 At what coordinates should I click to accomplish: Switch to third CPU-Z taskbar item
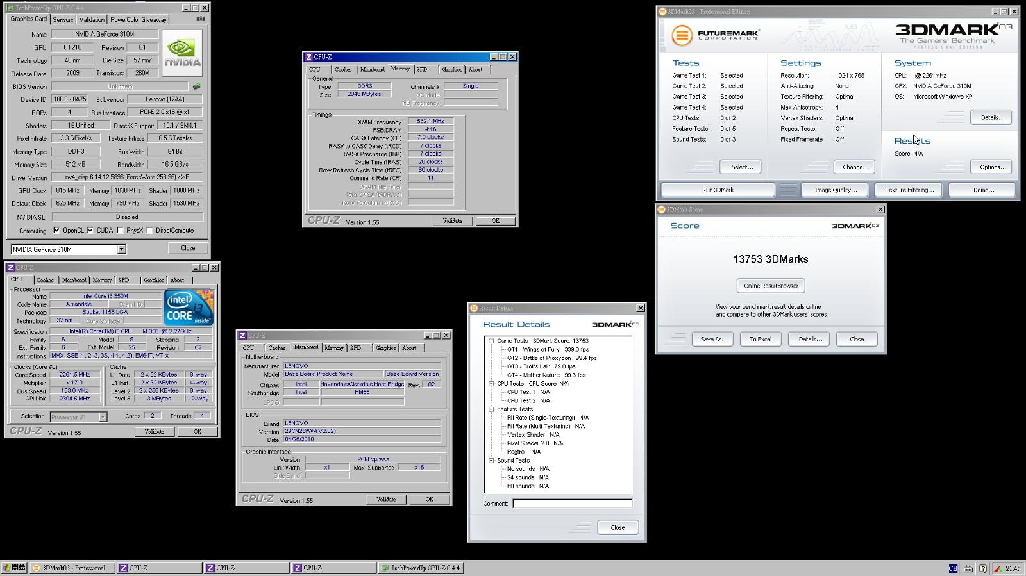coord(333,568)
